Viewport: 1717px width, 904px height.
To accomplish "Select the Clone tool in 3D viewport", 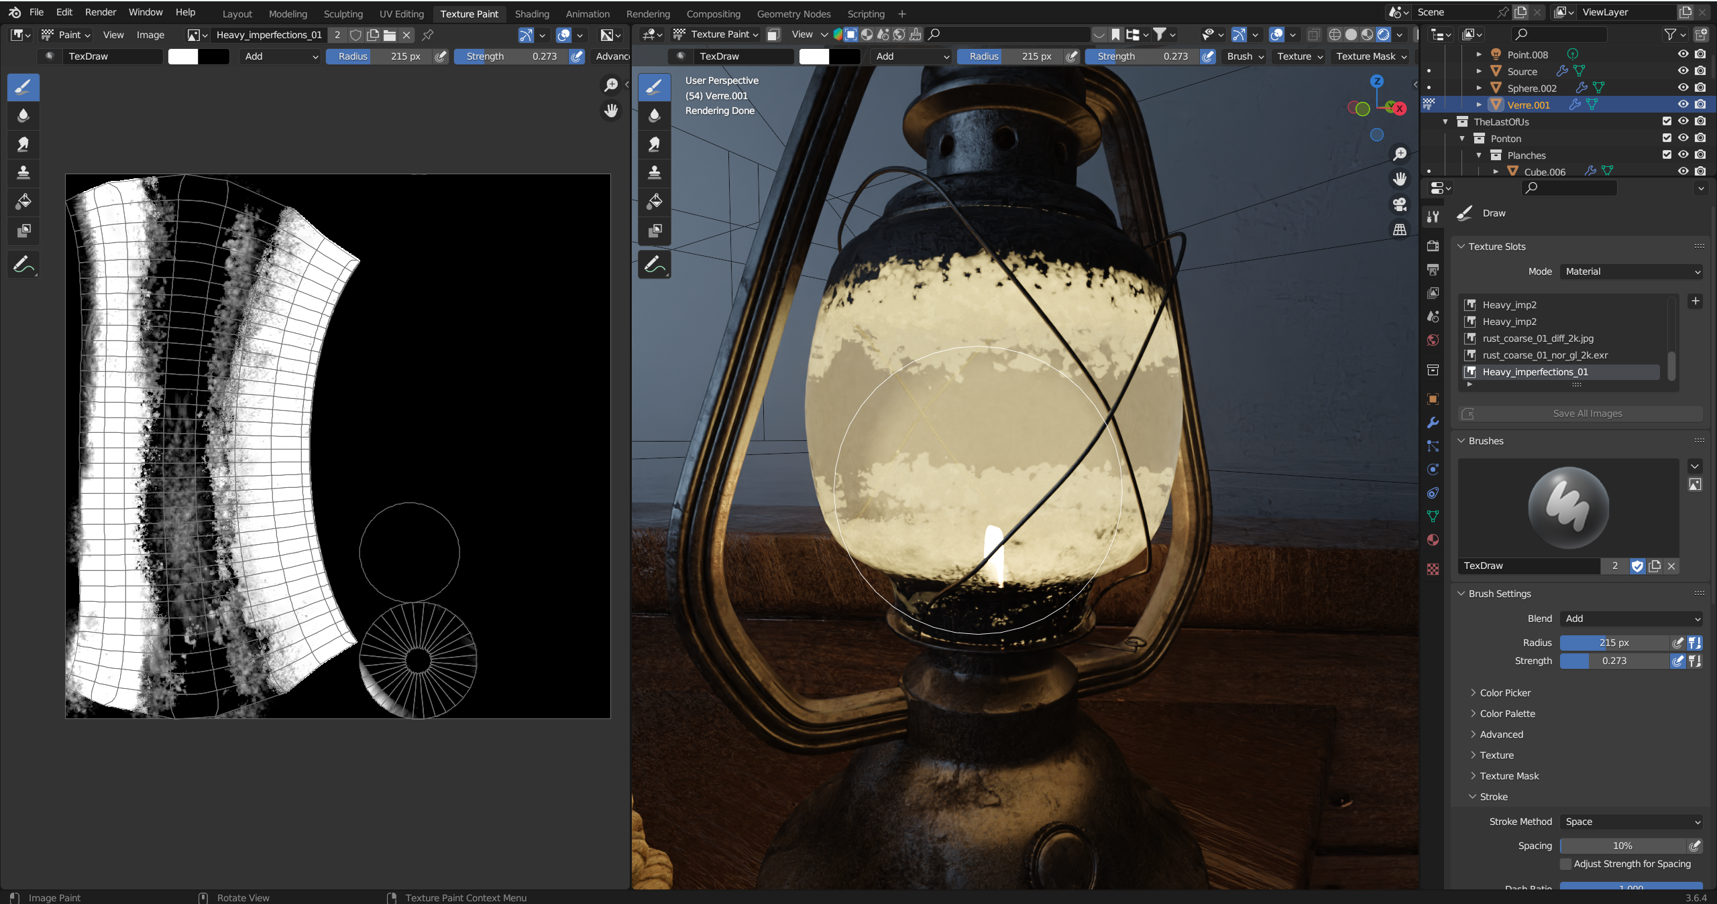I will [x=654, y=173].
